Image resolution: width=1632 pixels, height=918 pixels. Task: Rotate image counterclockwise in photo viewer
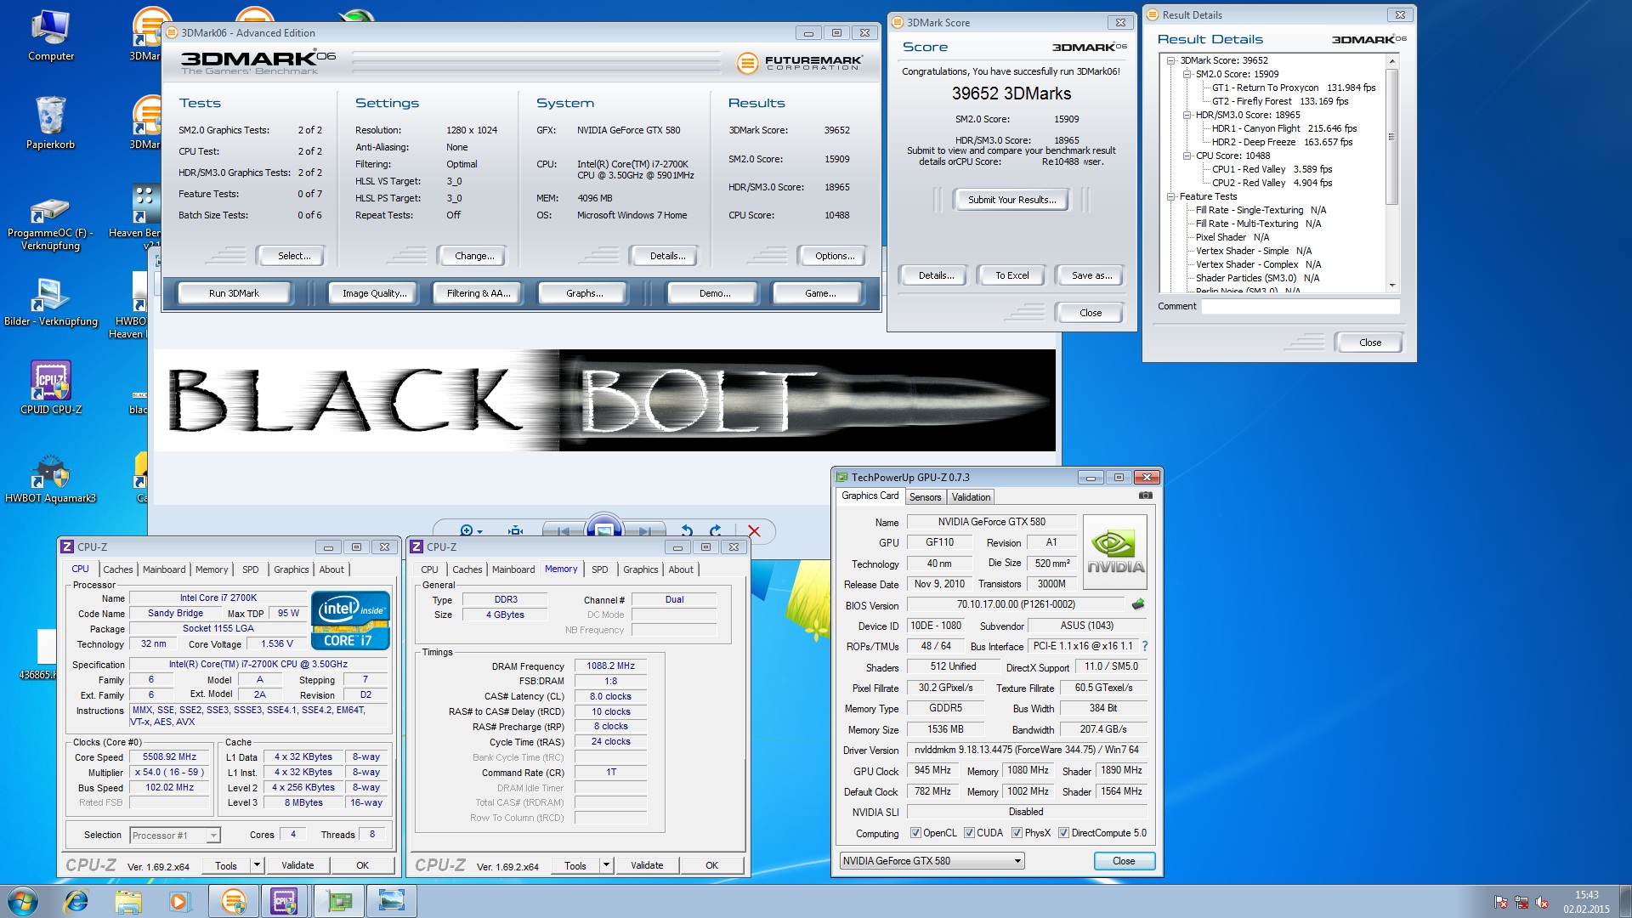[687, 531]
